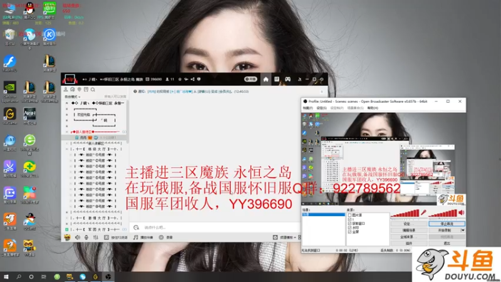Toggle the microphone icon in YY bottom bar
This screenshot has width=501, height=282.
point(86,238)
